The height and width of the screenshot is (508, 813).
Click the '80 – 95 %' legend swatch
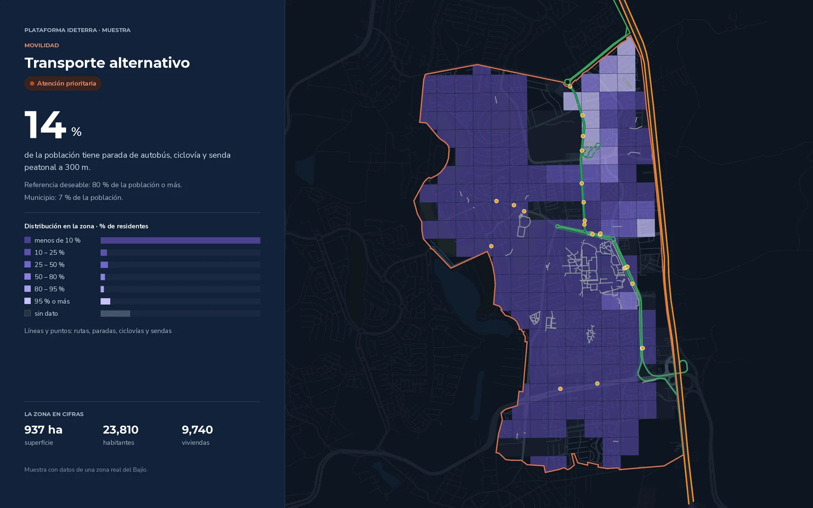(27, 289)
